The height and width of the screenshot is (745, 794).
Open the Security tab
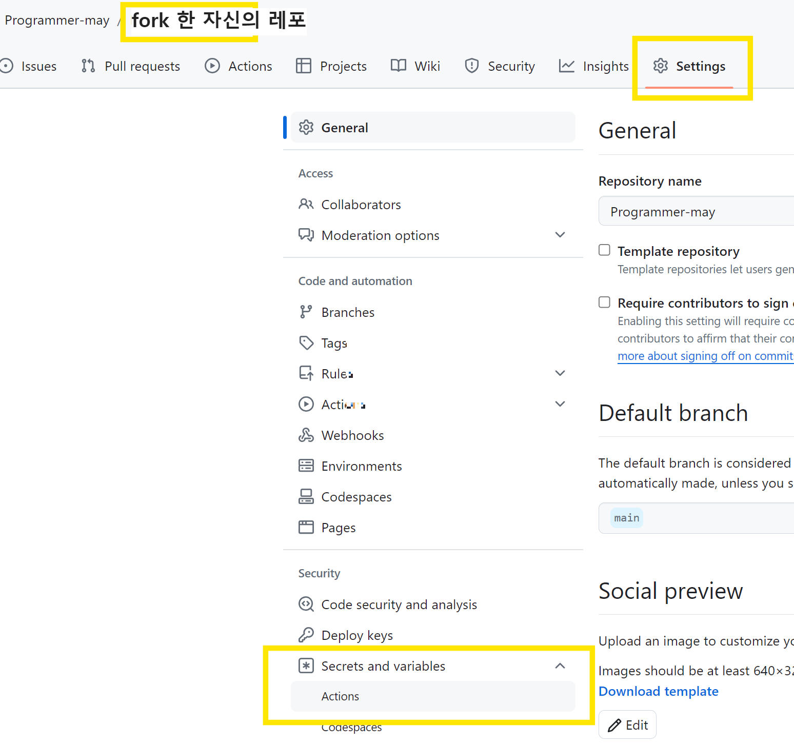[x=500, y=66]
